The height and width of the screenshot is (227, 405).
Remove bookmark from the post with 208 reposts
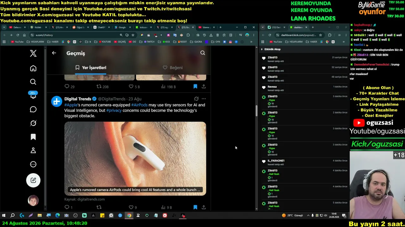pyautogui.click(x=195, y=86)
